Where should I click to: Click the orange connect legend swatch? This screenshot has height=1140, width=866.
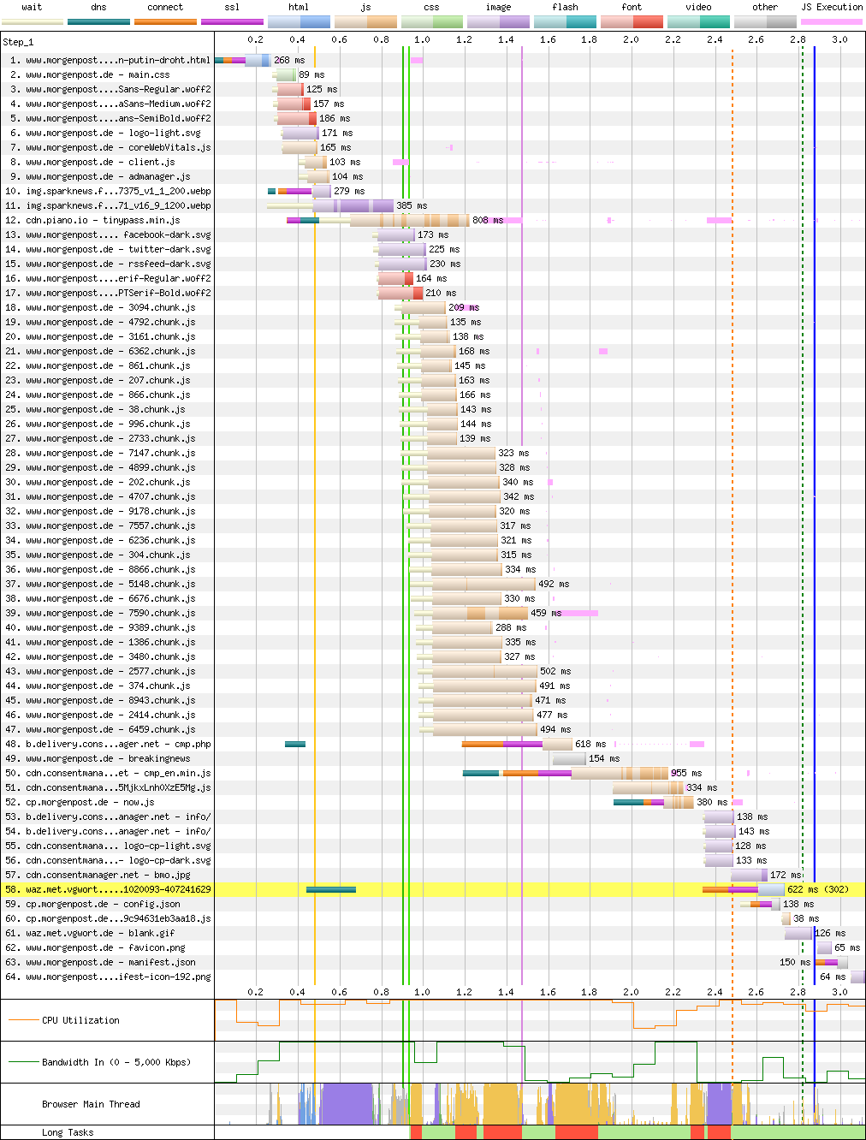click(165, 21)
